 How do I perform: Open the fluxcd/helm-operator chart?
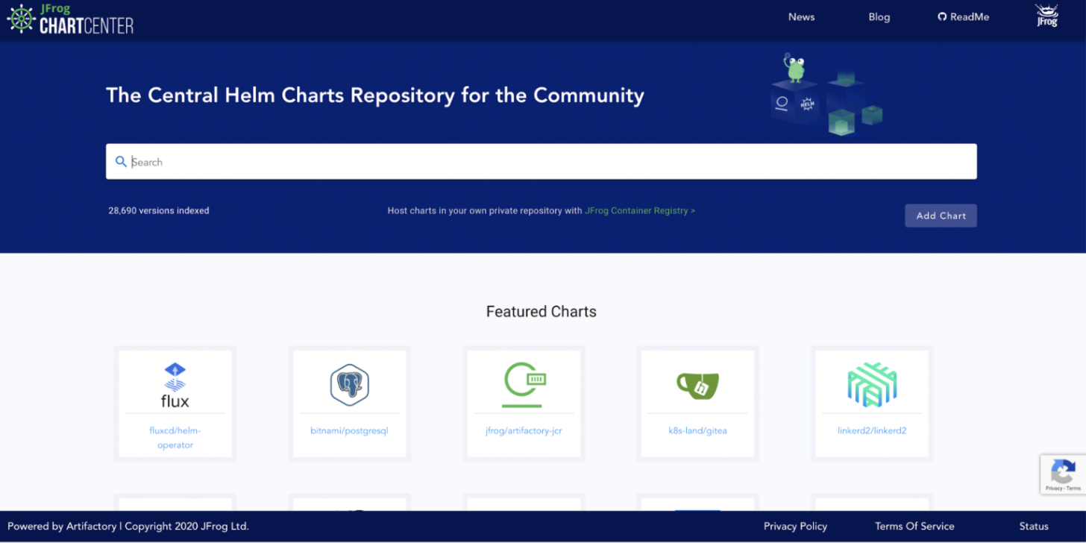(x=175, y=438)
